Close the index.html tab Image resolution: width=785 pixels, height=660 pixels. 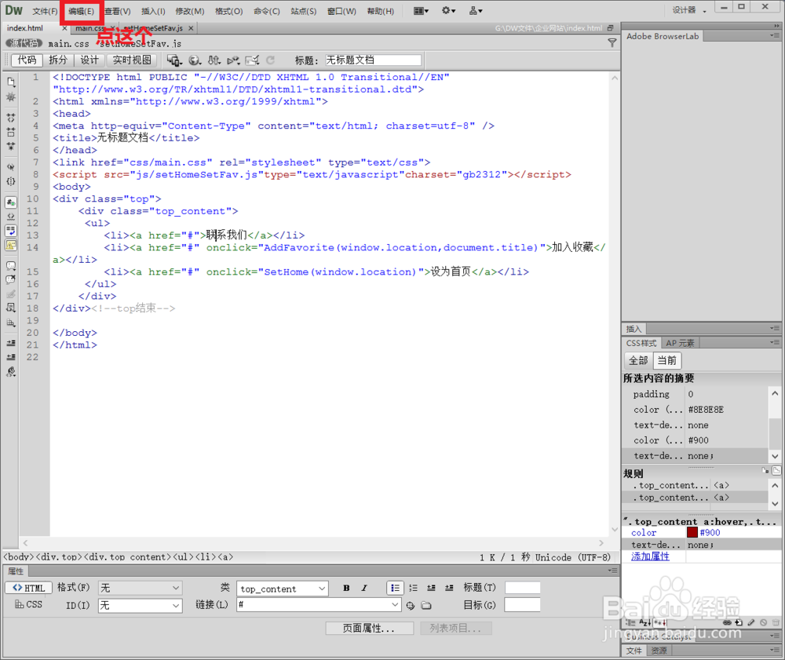[x=64, y=28]
